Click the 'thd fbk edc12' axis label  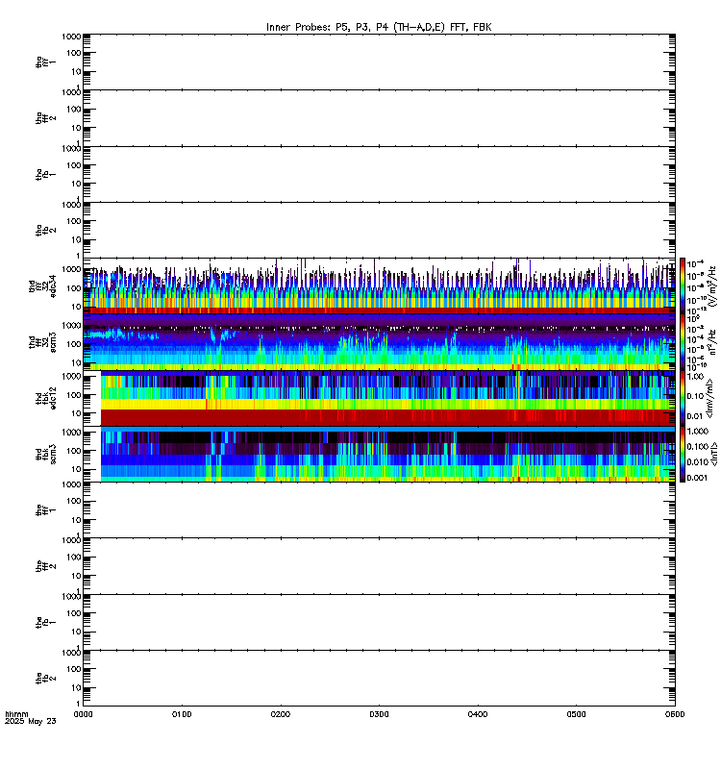[x=45, y=398]
